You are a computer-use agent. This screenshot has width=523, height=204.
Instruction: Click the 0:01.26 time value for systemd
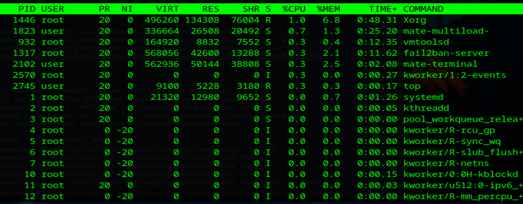(377, 97)
